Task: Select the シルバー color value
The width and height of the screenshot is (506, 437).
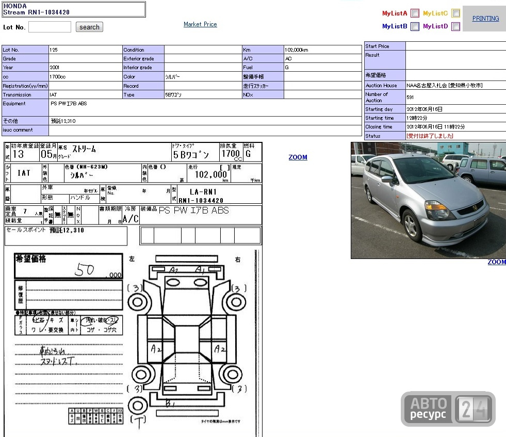Action: point(173,76)
